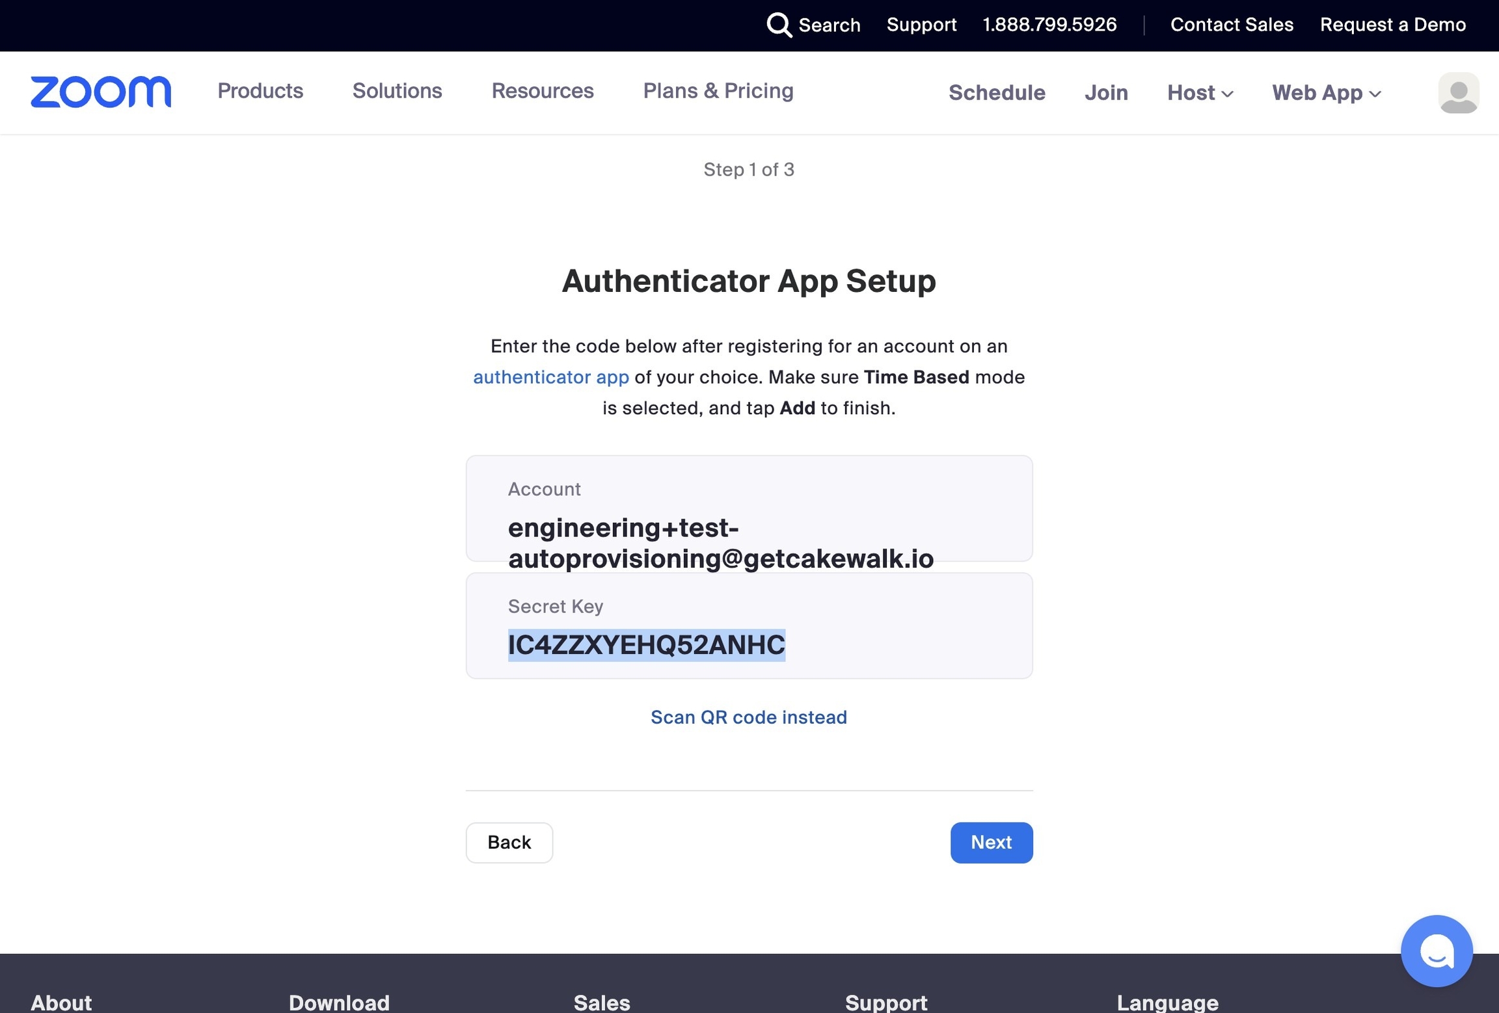The image size is (1499, 1013).
Task: Click Contact Sales
Action: 1232,25
